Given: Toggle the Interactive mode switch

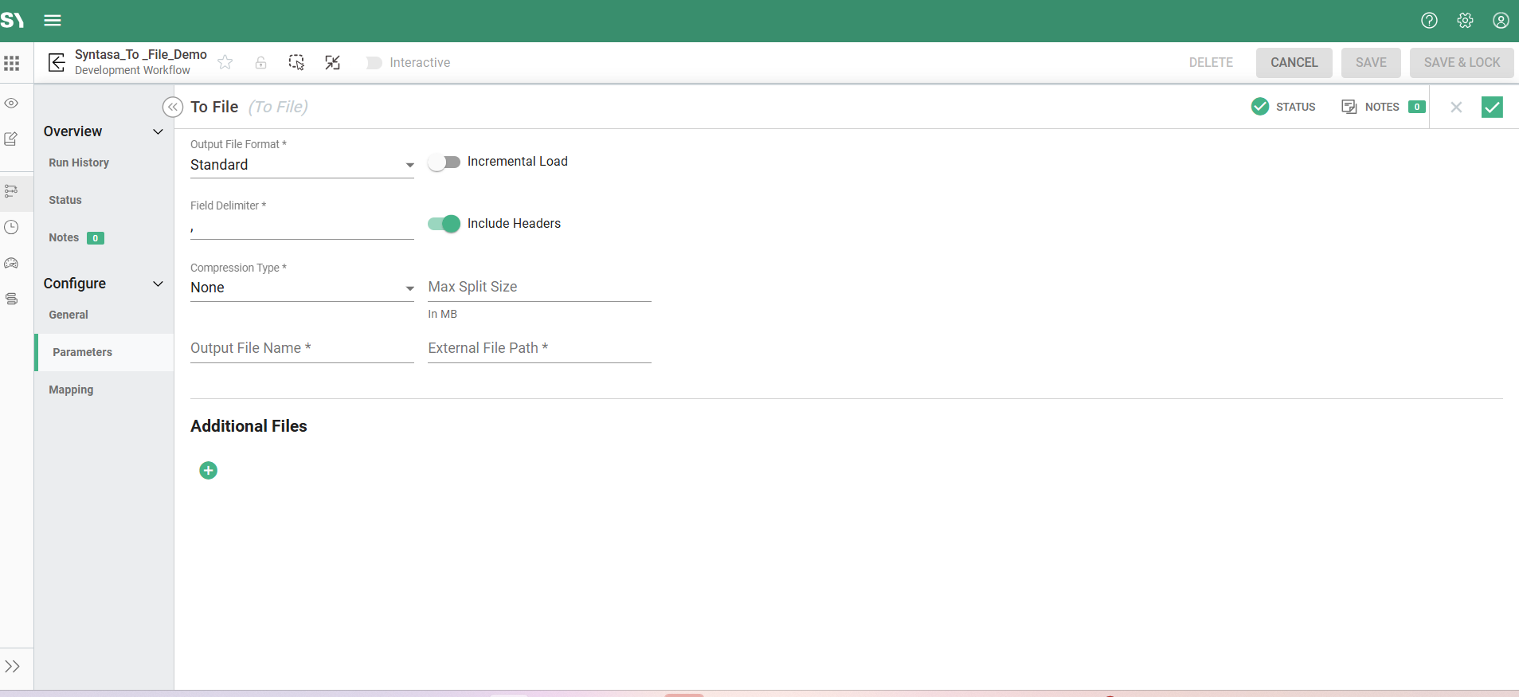Looking at the screenshot, I should [x=374, y=63].
